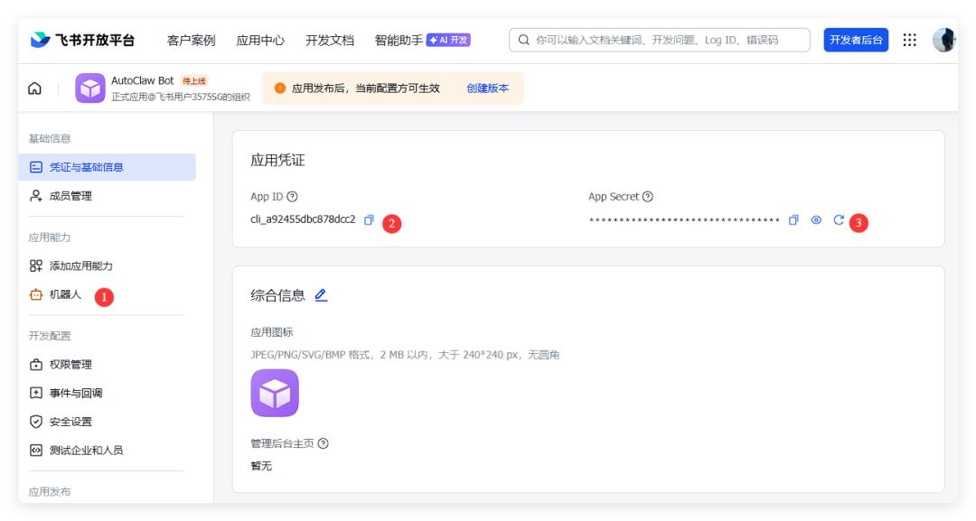
Task: Go to 开发文档 in top navigation
Action: pos(330,41)
